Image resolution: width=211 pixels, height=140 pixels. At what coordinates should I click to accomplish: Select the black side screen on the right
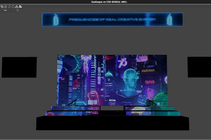tap(199, 67)
